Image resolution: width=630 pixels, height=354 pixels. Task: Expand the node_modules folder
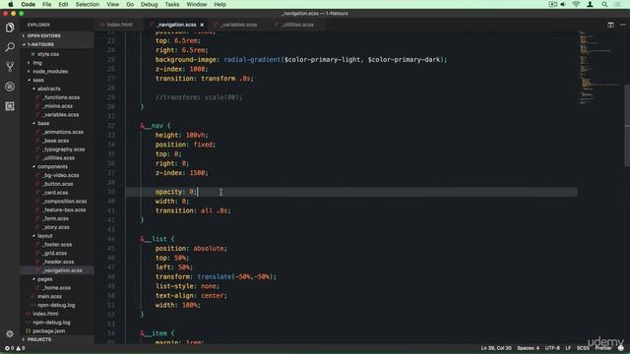click(x=50, y=72)
